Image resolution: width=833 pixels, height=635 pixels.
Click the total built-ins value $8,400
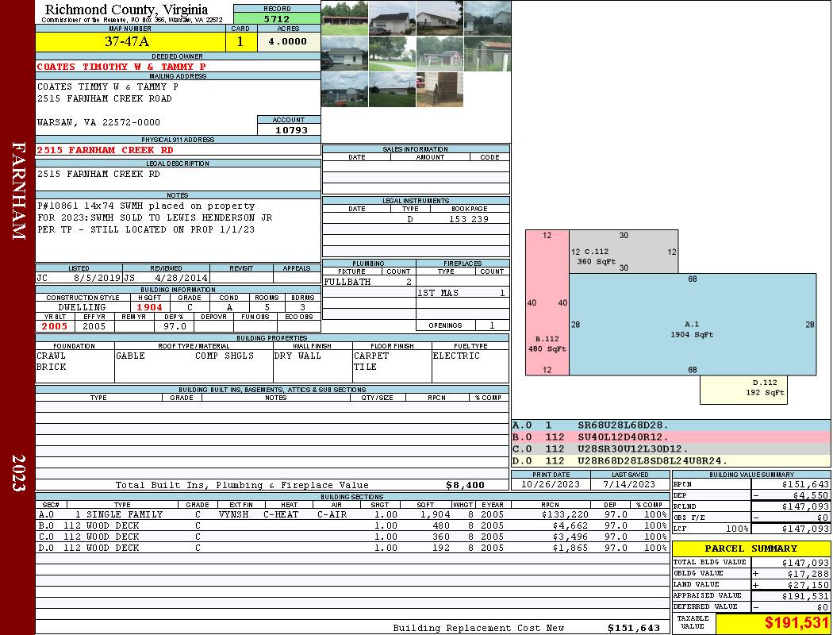[x=465, y=485]
